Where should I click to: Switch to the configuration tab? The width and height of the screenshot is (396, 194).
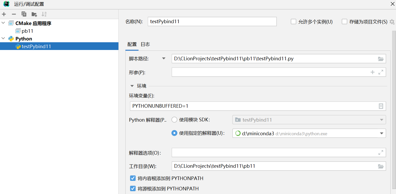(132, 44)
